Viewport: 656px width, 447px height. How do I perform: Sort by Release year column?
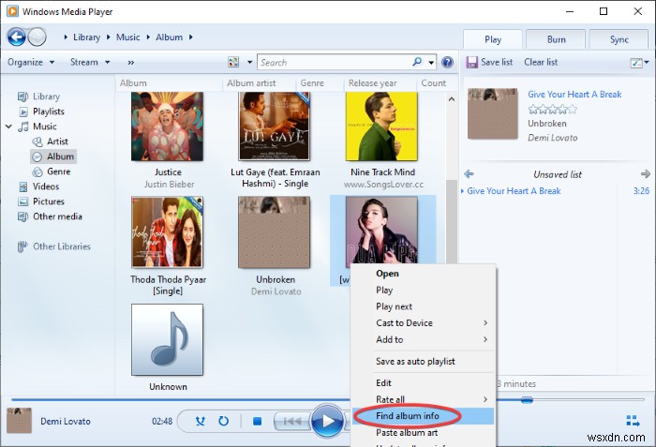[372, 82]
